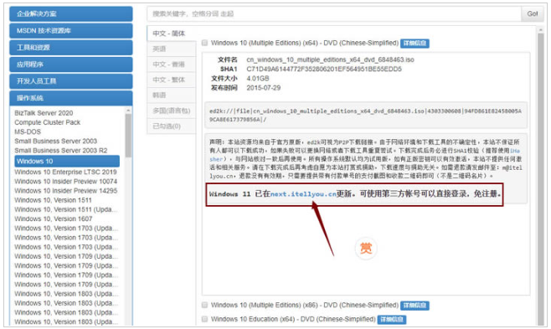Expand the 企业解决方案 section
551x329 pixels.
click(71, 14)
